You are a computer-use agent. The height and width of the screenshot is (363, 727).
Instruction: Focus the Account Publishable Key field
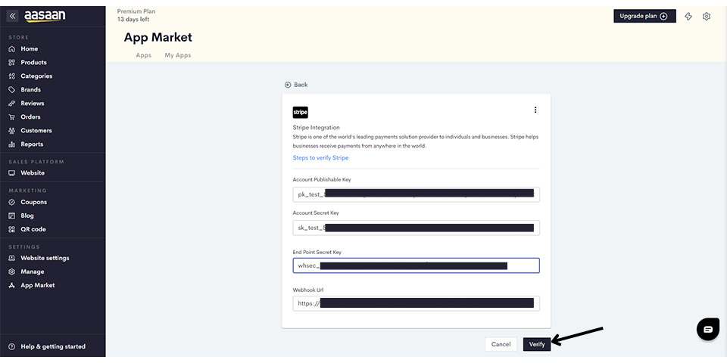click(416, 194)
